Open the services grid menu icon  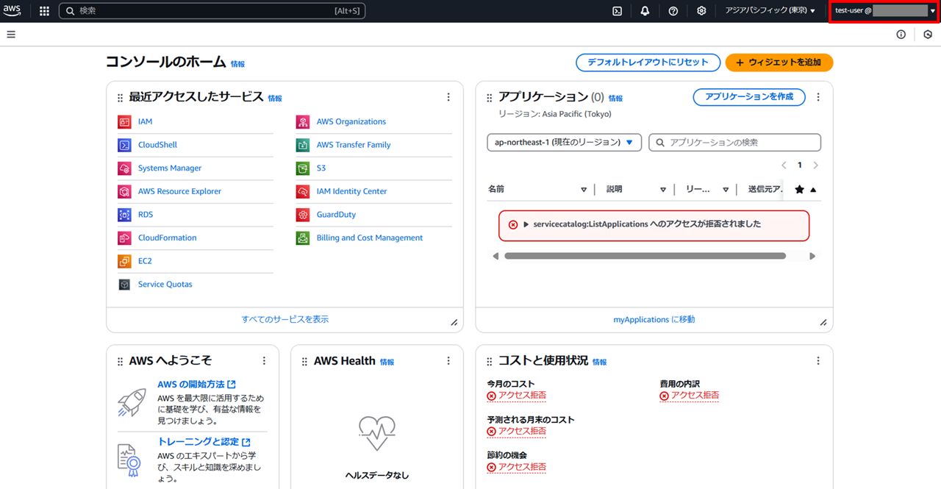click(44, 11)
